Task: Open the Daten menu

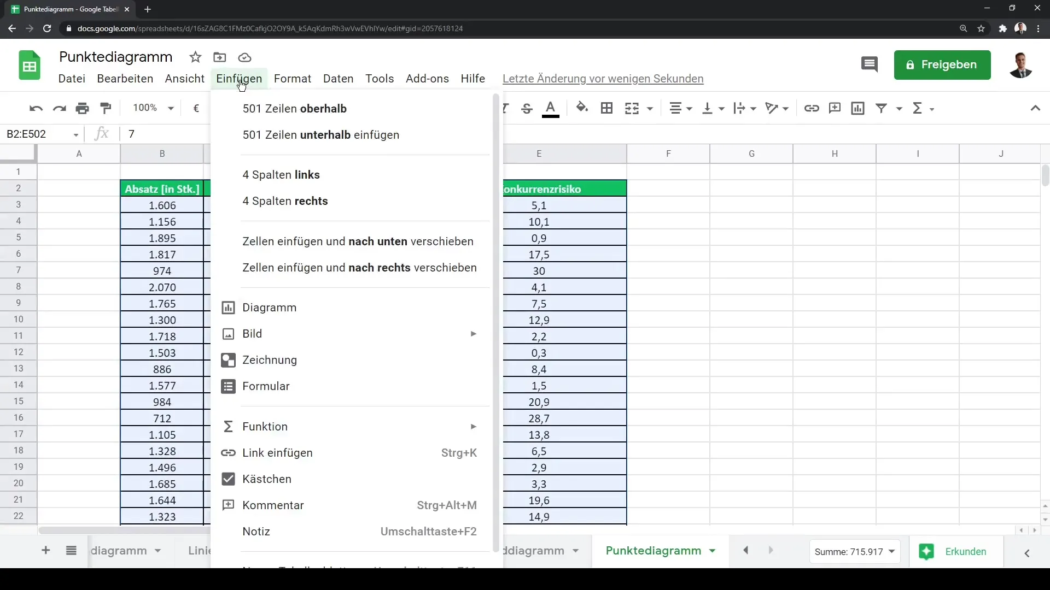Action: [x=338, y=79]
